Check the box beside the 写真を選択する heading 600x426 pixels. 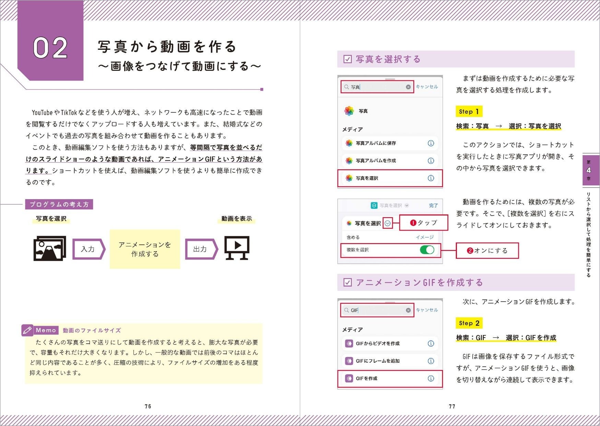[348, 59]
